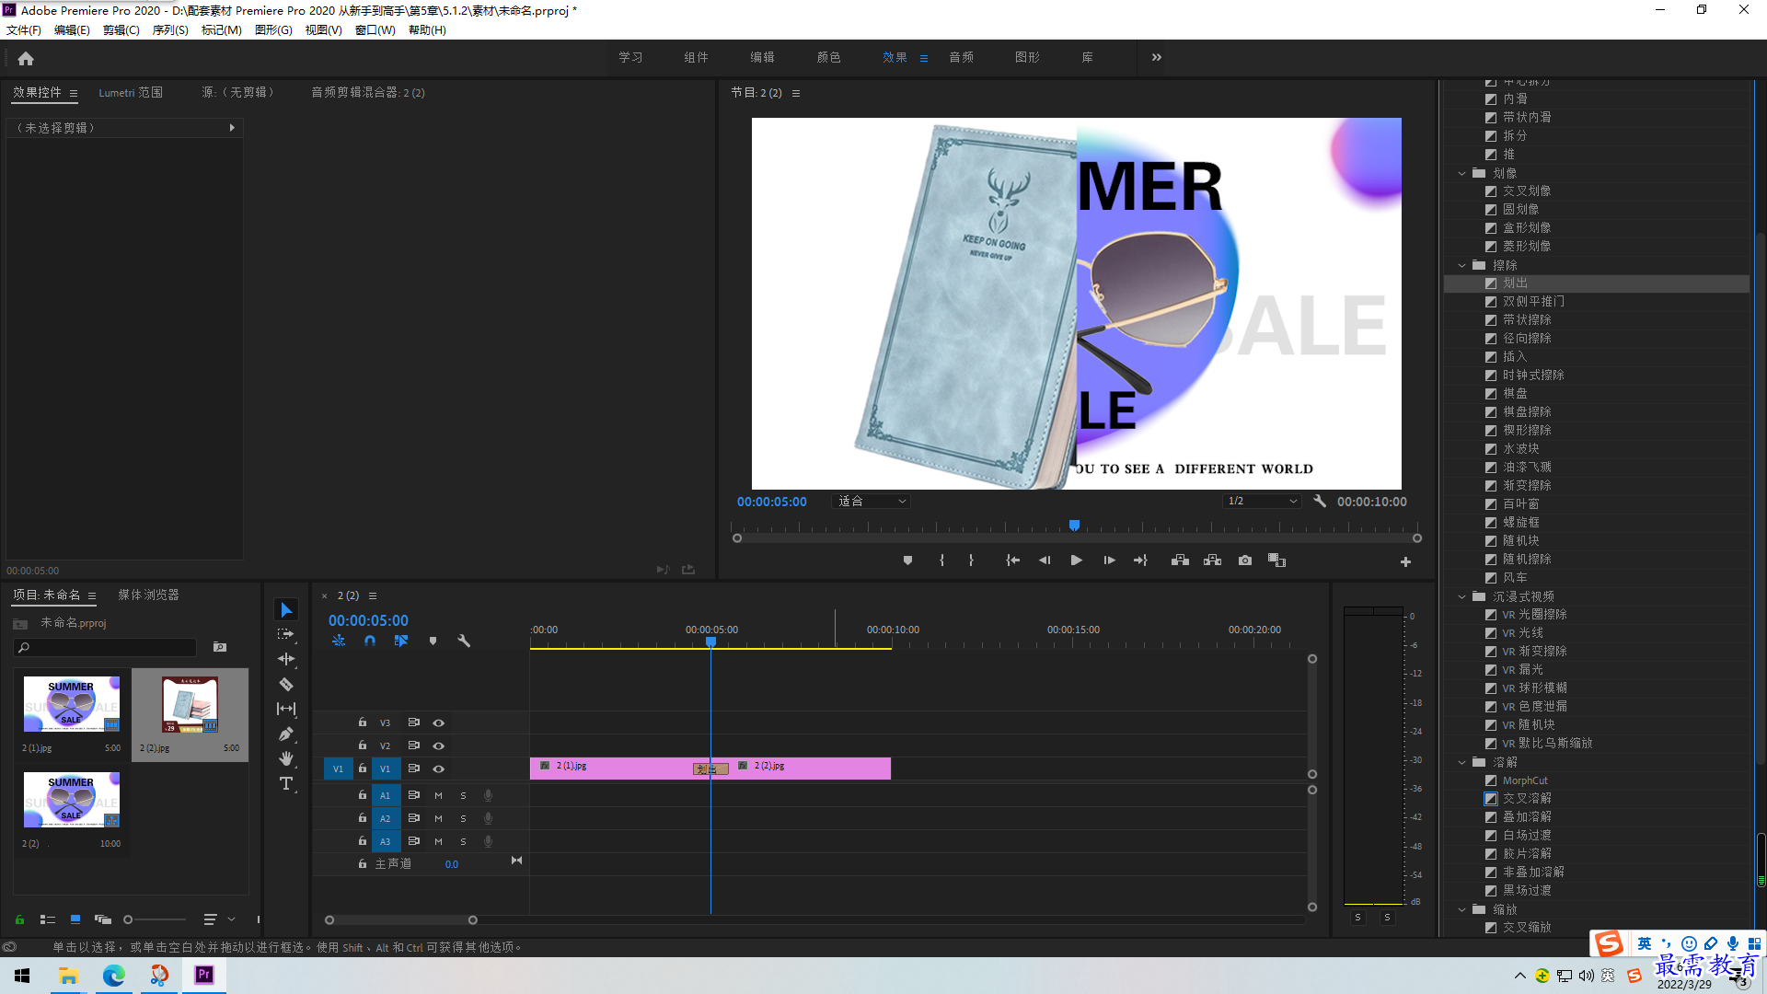1767x994 pixels.
Task: Open timeline display settings wrench
Action: pos(464,641)
